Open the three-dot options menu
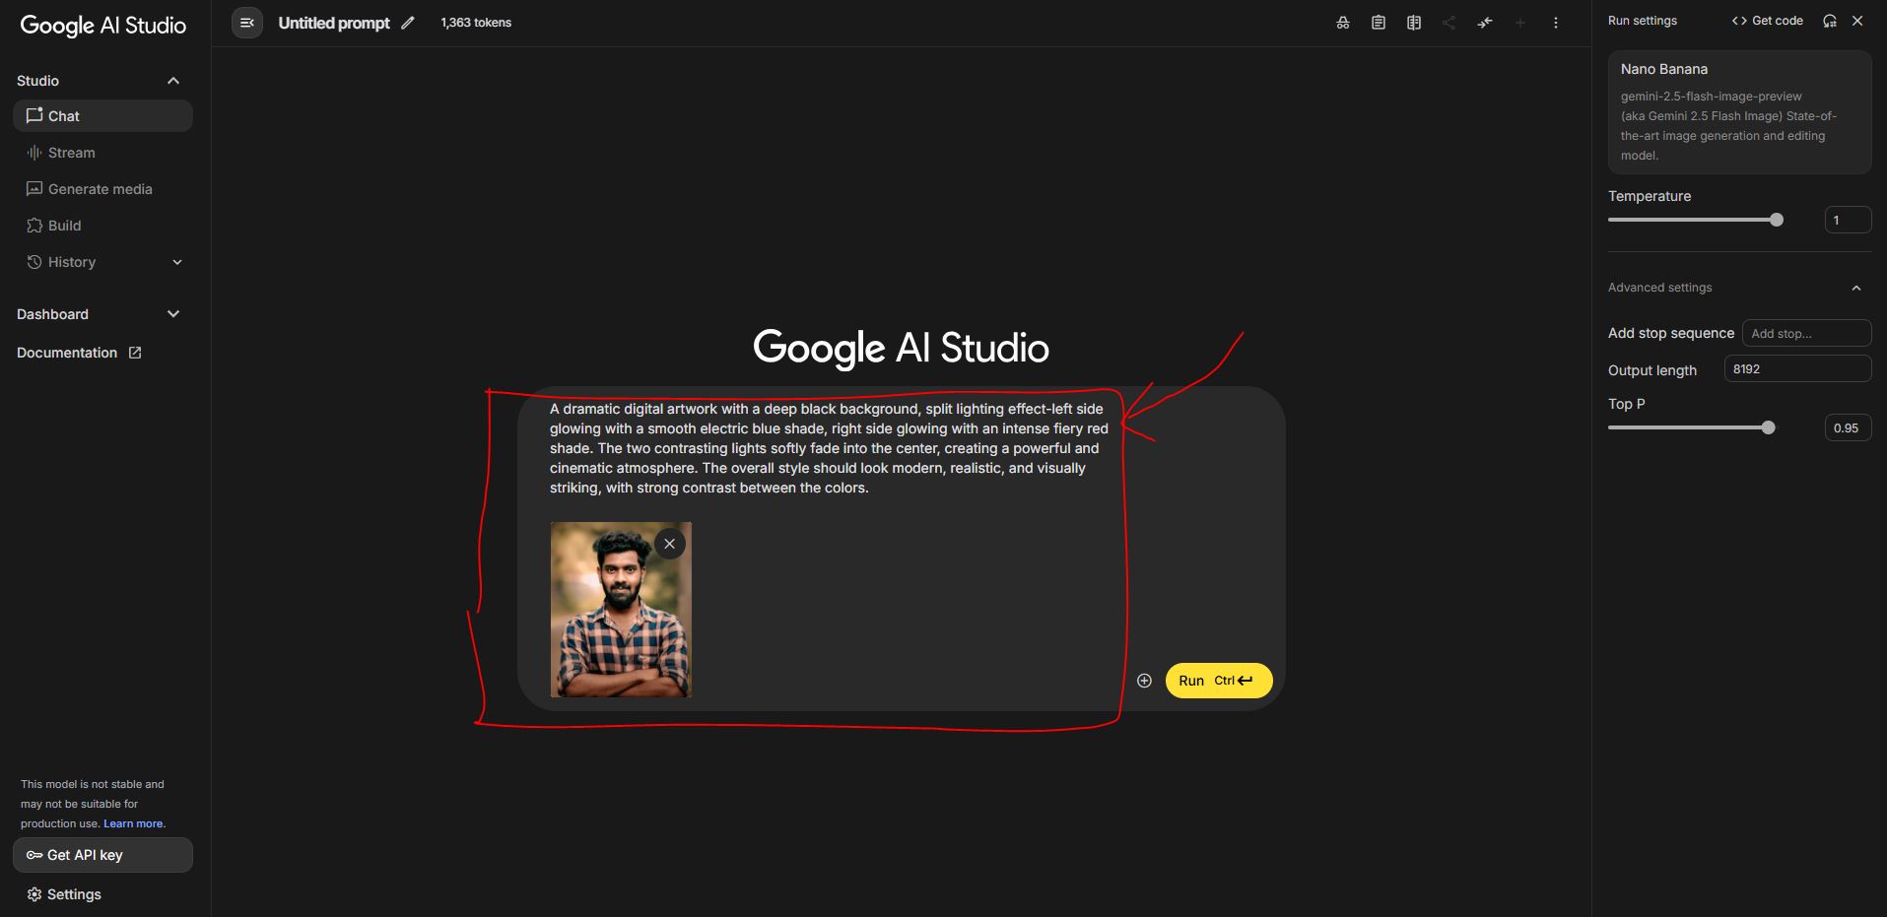 click(1555, 22)
